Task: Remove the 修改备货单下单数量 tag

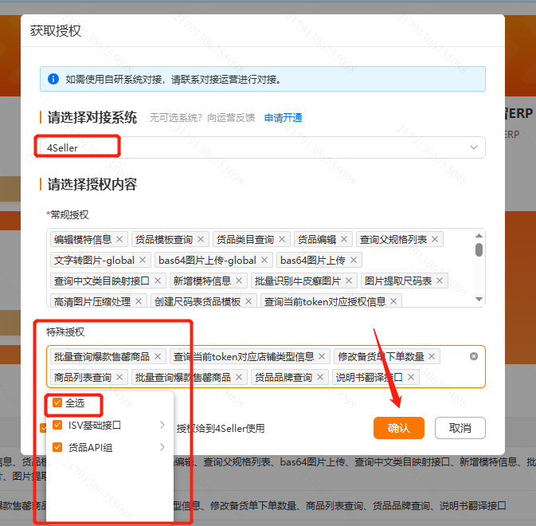Action: pyautogui.click(x=432, y=357)
